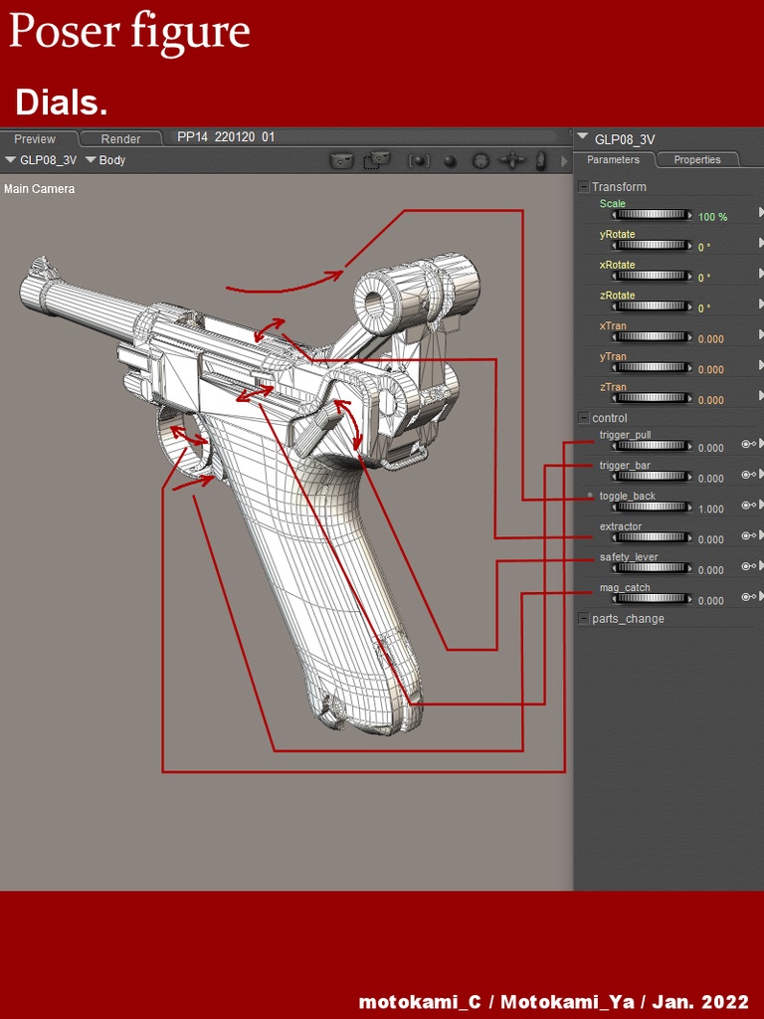Click the mag_catch dial
Viewport: 764px width, 1019px height.
(652, 598)
